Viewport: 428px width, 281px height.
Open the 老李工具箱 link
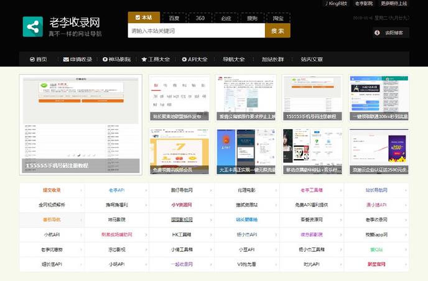tap(312, 190)
